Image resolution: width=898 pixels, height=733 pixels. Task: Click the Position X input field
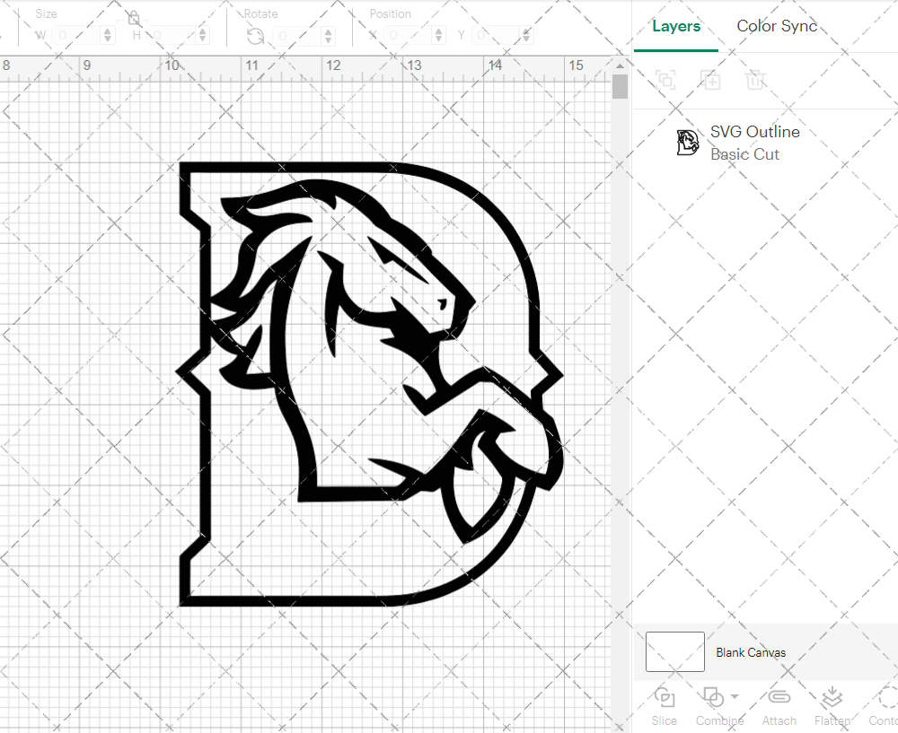409,36
